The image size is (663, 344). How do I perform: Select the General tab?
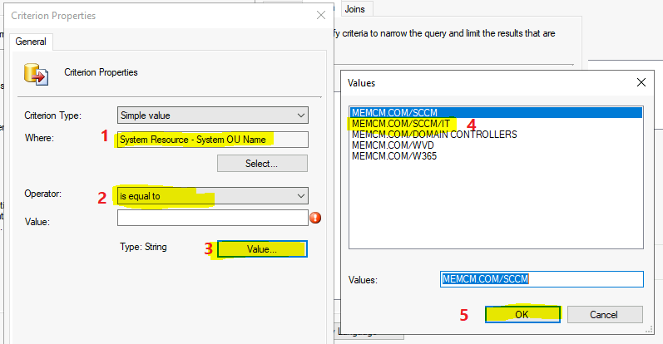click(x=31, y=42)
